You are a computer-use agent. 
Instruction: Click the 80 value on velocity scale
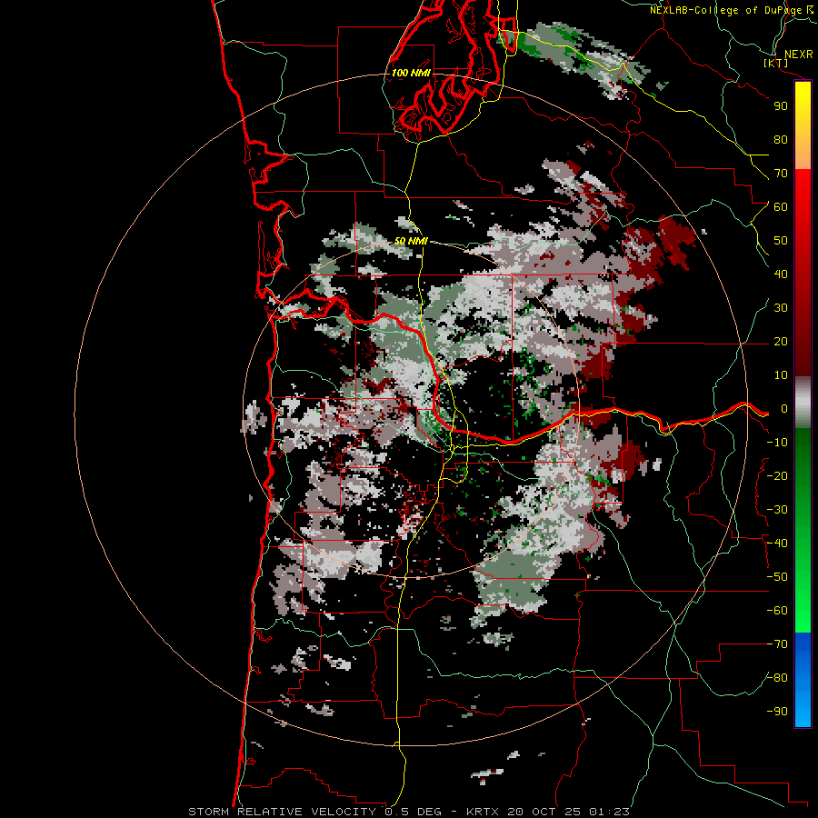(781, 140)
